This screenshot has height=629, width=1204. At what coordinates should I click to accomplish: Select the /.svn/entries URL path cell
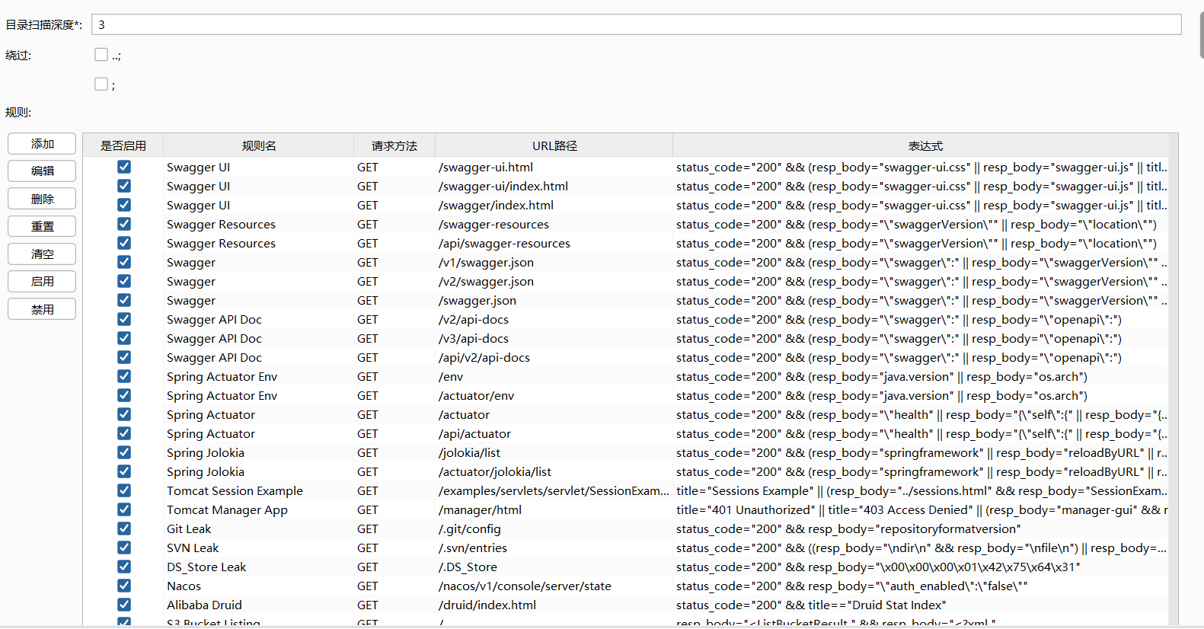[473, 548]
